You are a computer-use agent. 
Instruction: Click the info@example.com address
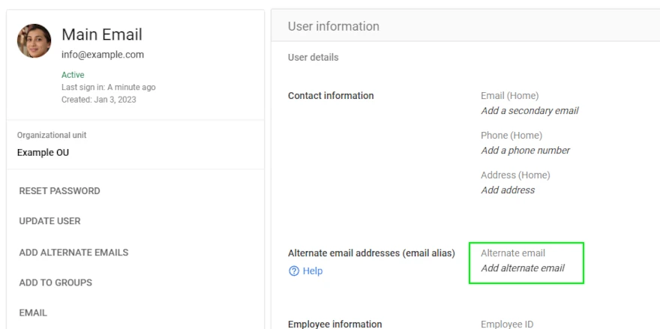pos(103,55)
